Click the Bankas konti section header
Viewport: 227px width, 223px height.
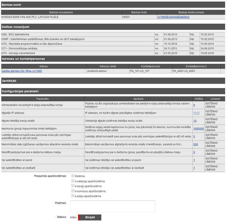click(x=113, y=4)
